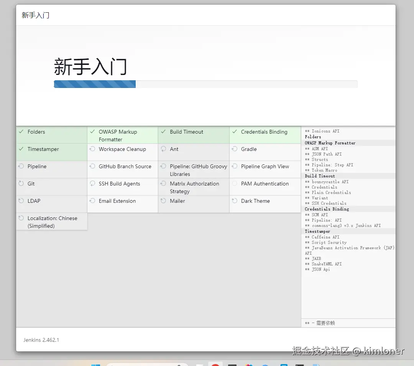Click the spinner icon beside Dark Theme
This screenshot has width=414, height=366.
coord(235,201)
